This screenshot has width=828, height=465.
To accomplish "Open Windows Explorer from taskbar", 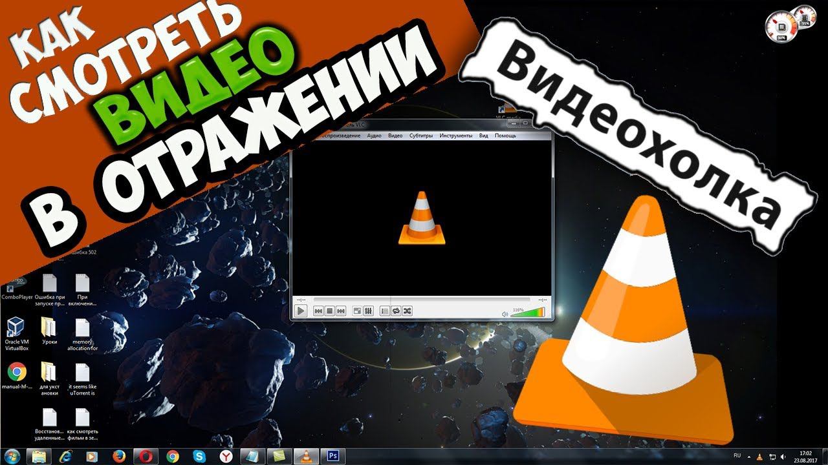I will coord(38,457).
